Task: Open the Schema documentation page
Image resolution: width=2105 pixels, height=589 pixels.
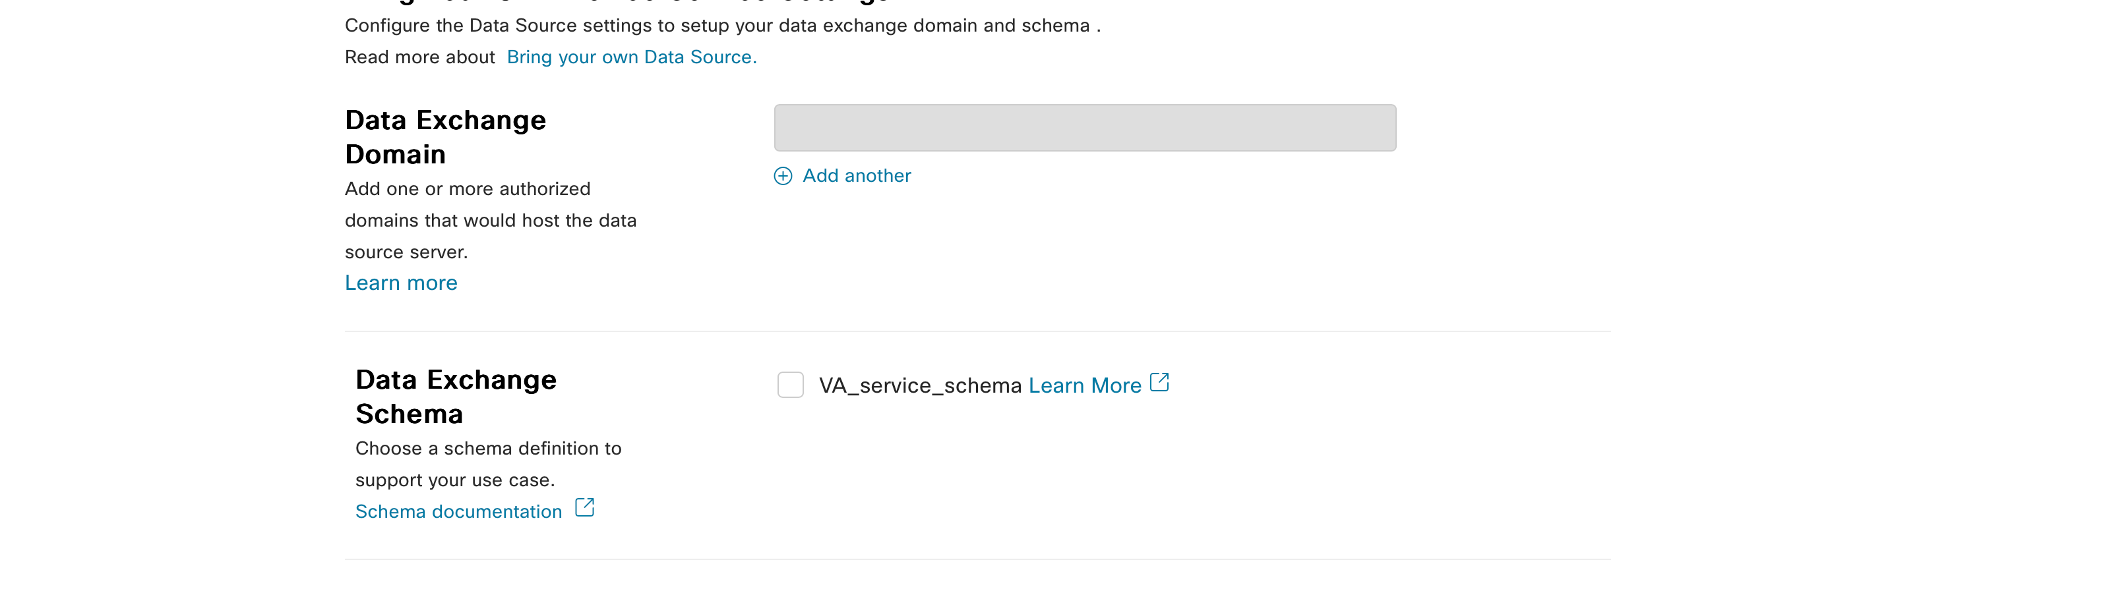Action: point(458,511)
